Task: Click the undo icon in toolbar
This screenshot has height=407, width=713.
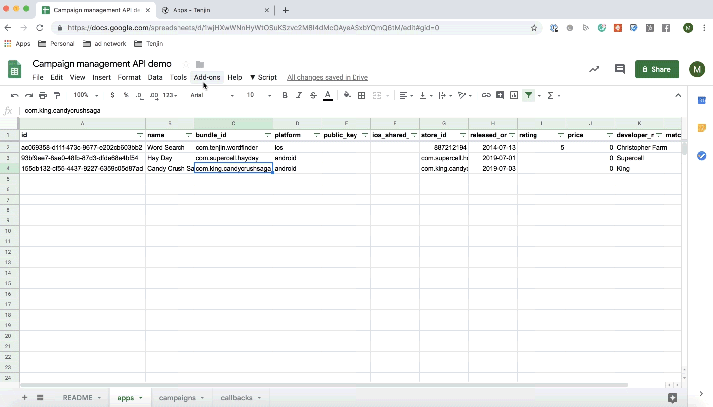Action: [14, 95]
